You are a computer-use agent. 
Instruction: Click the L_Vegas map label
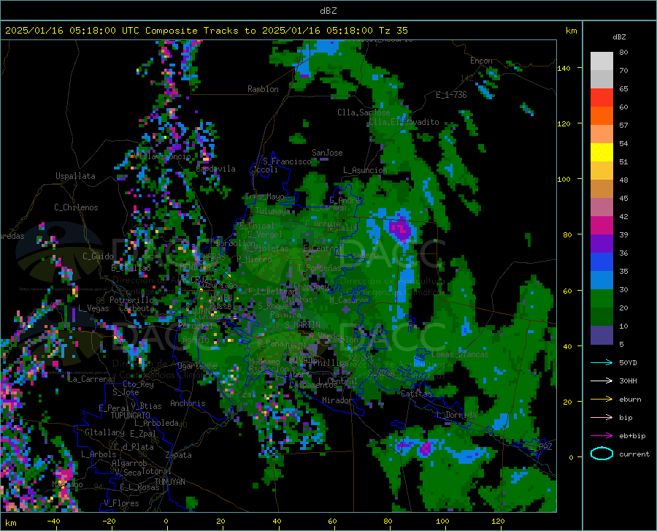[93, 308]
